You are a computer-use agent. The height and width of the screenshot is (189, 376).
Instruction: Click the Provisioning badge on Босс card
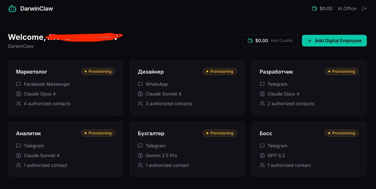(341, 133)
